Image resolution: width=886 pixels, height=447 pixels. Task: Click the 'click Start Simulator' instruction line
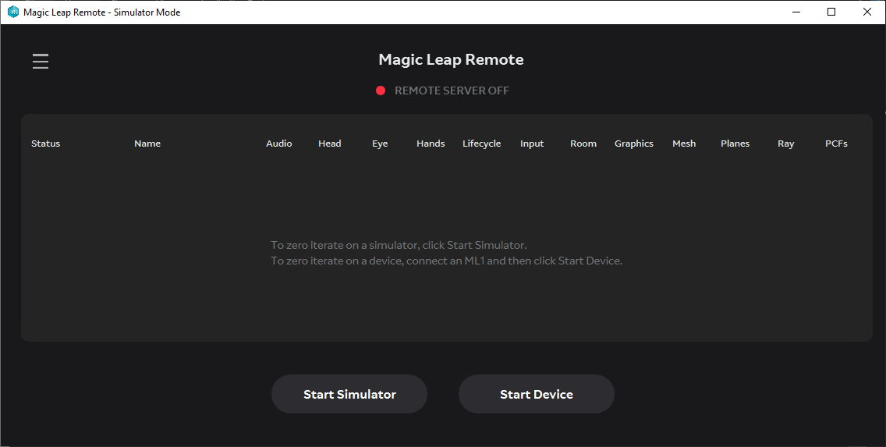399,245
